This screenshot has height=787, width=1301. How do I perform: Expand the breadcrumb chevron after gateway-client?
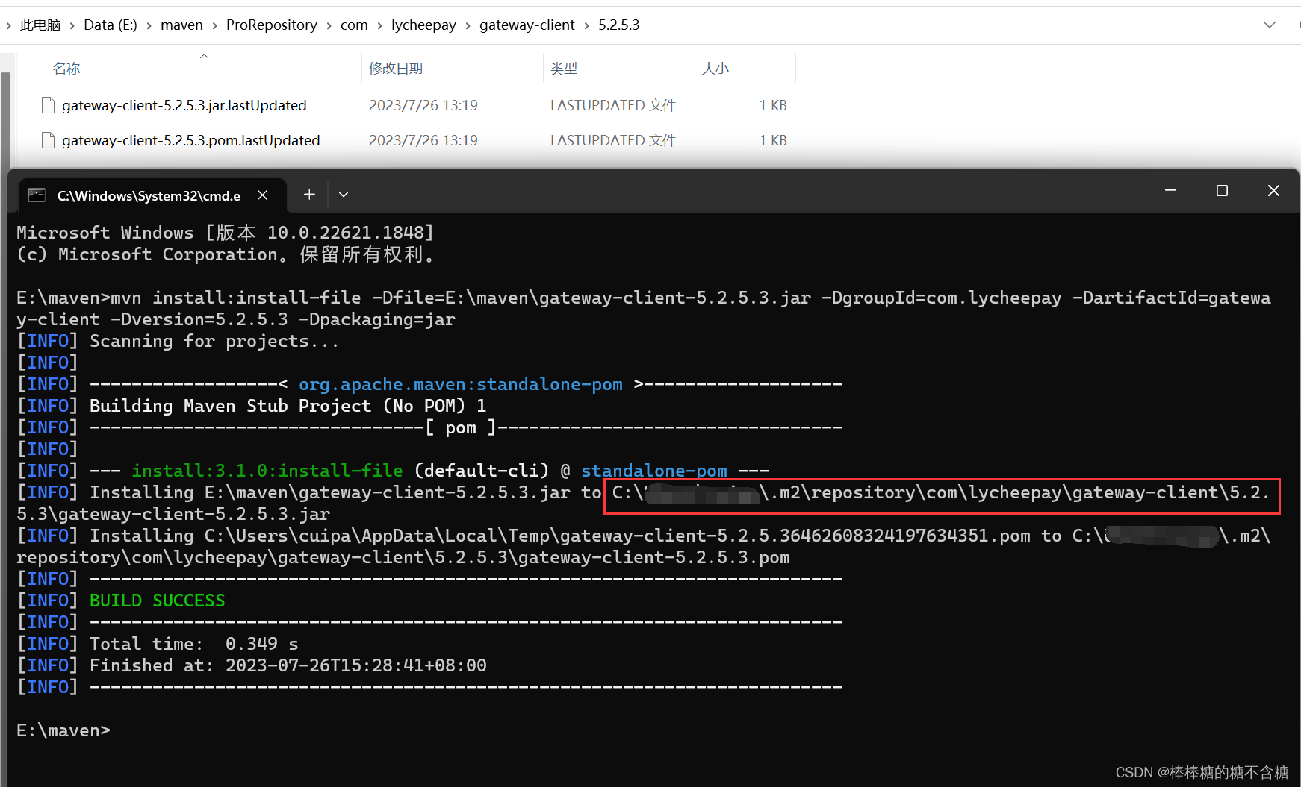(586, 25)
